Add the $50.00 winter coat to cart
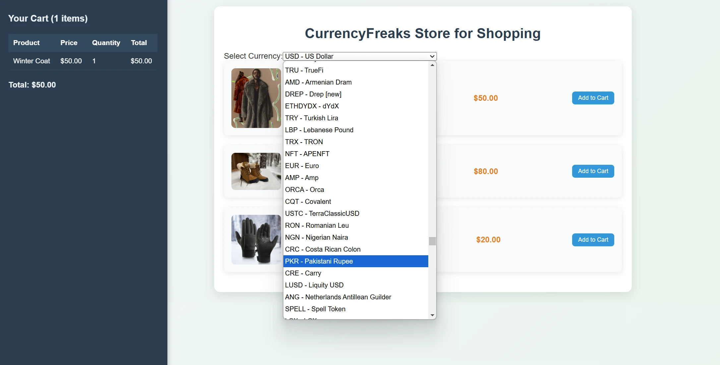Viewport: 720px width, 365px height. click(x=593, y=98)
